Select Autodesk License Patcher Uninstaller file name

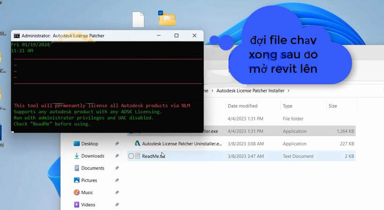[182, 144]
